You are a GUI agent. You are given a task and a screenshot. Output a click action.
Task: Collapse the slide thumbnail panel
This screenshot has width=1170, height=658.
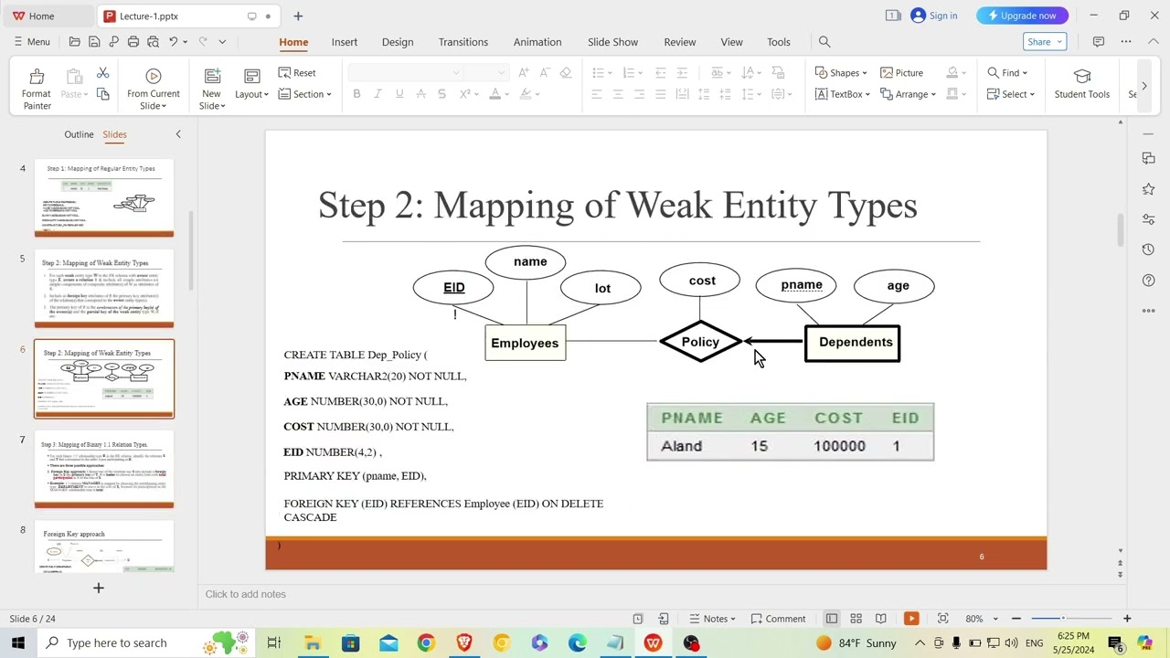tap(178, 134)
